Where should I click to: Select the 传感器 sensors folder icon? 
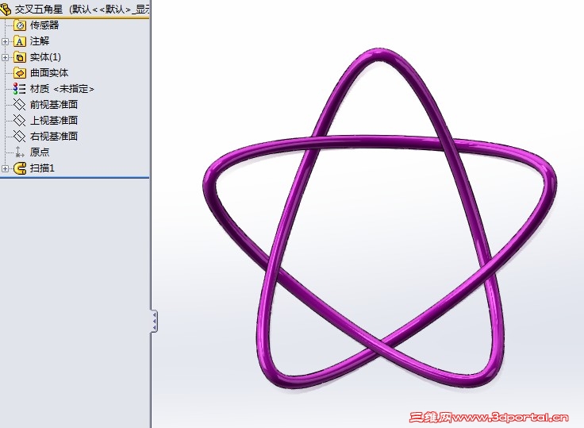[x=20, y=25]
